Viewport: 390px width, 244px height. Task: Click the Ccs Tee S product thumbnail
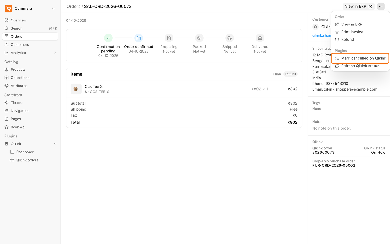click(76, 89)
